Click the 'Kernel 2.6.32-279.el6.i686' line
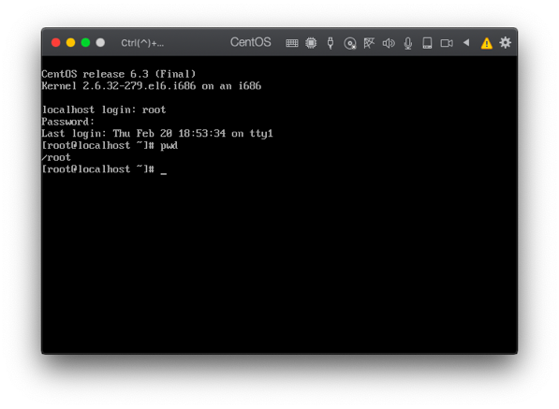The image size is (559, 409). click(151, 86)
